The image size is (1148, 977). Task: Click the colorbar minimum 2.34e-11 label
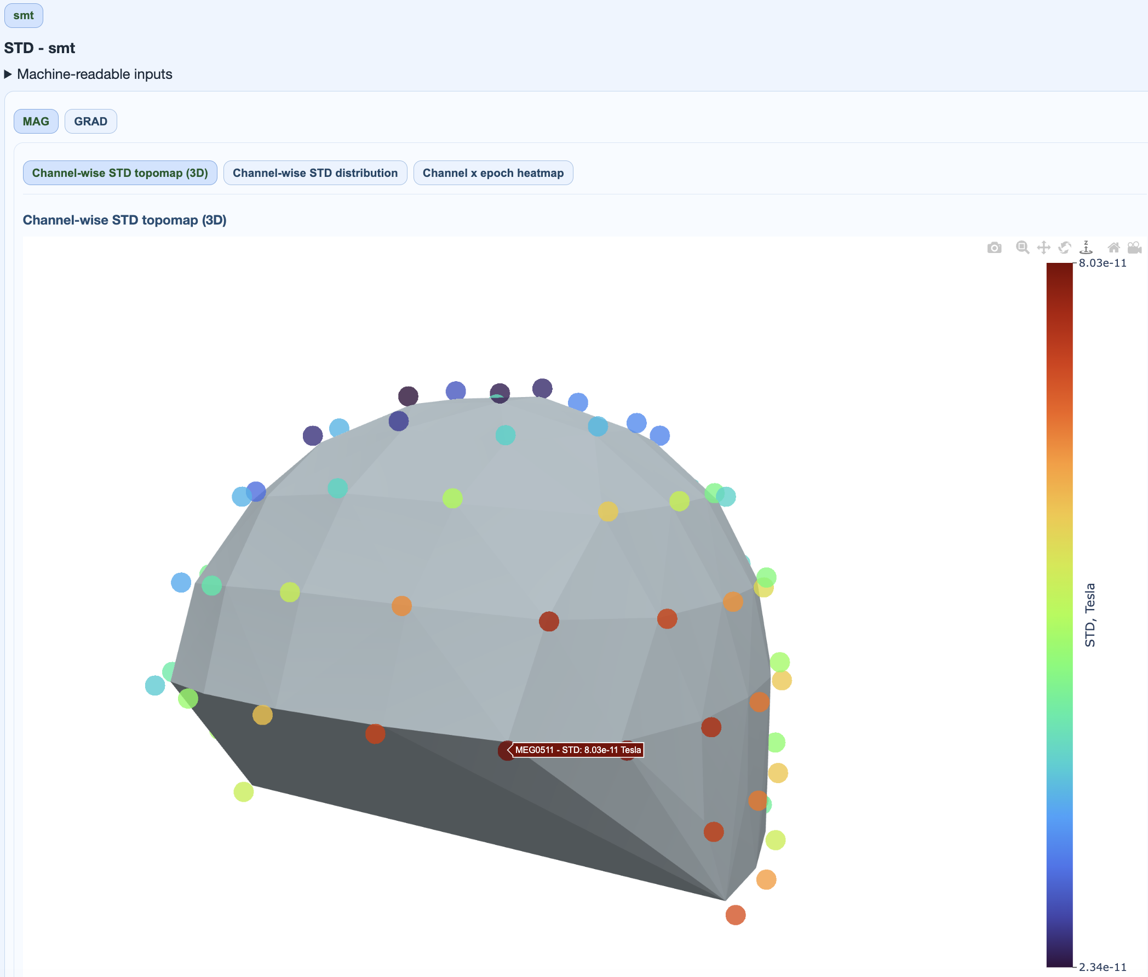click(1102, 967)
